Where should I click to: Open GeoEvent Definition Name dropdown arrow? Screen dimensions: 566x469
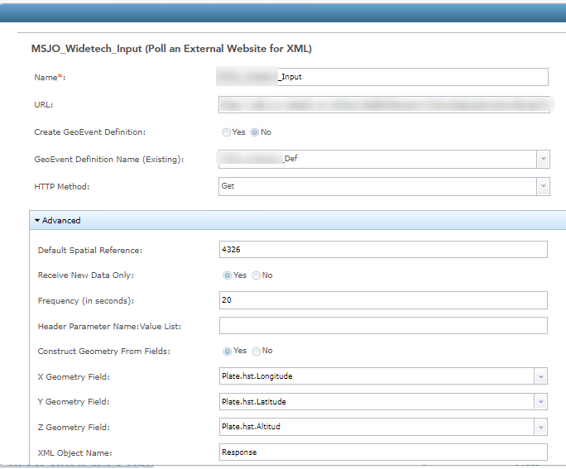pos(544,159)
